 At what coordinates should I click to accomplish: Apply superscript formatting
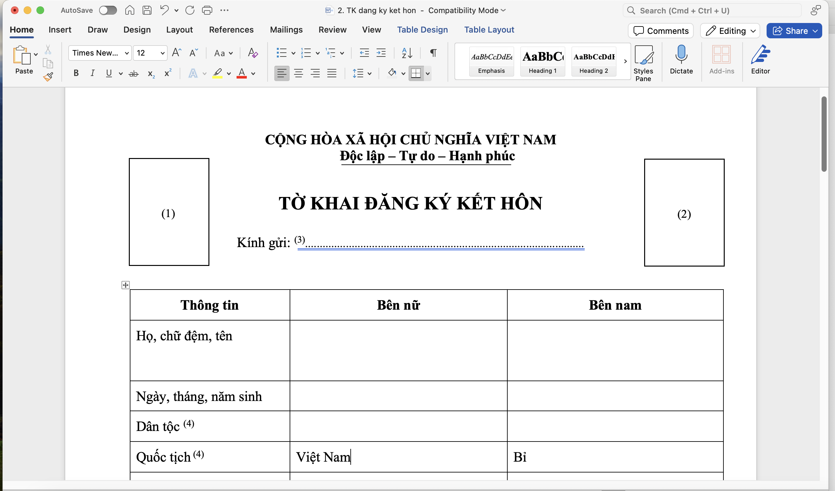tap(168, 73)
